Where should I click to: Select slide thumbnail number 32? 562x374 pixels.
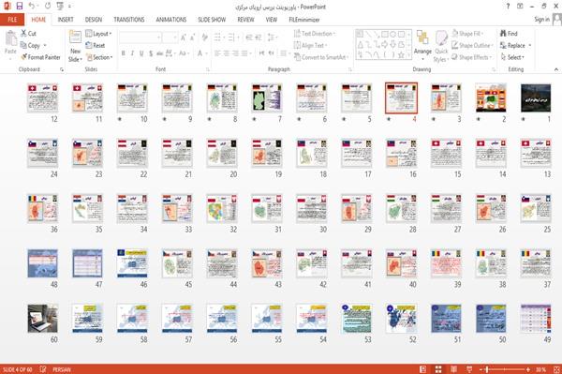pyautogui.click(x=221, y=208)
